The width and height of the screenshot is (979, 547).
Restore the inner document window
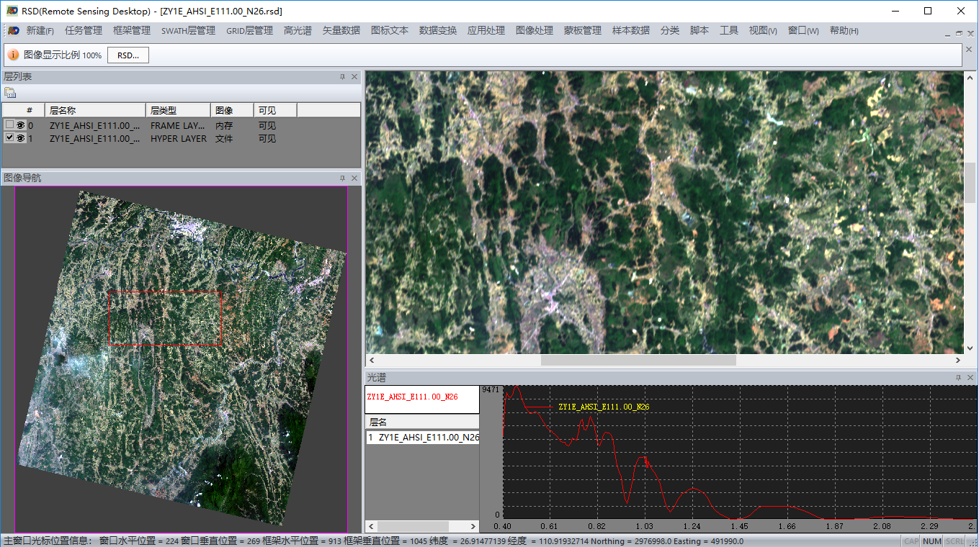point(959,33)
